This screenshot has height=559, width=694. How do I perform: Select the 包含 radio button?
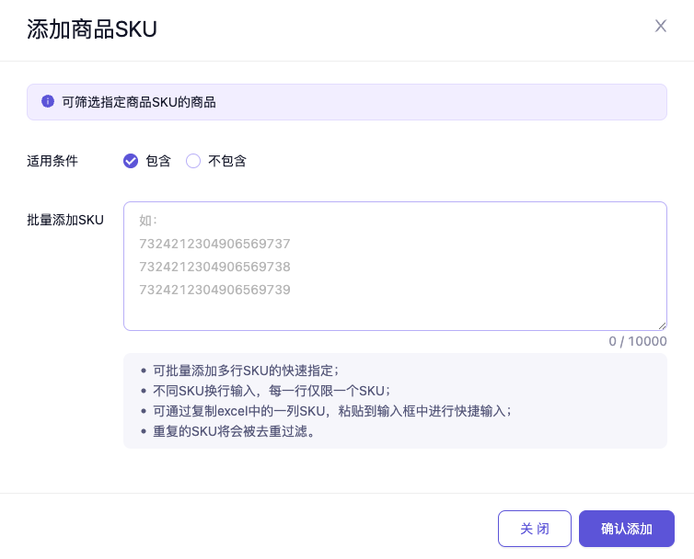click(x=131, y=161)
